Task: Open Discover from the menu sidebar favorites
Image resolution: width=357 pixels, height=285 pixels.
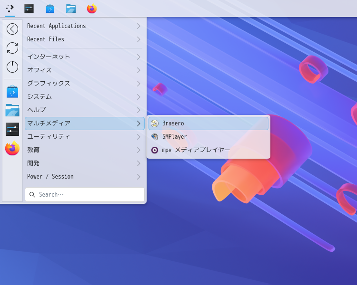Action: [12, 92]
